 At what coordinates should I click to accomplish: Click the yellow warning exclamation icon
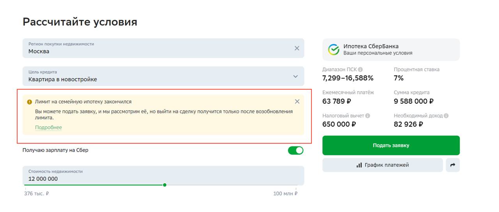30,102
